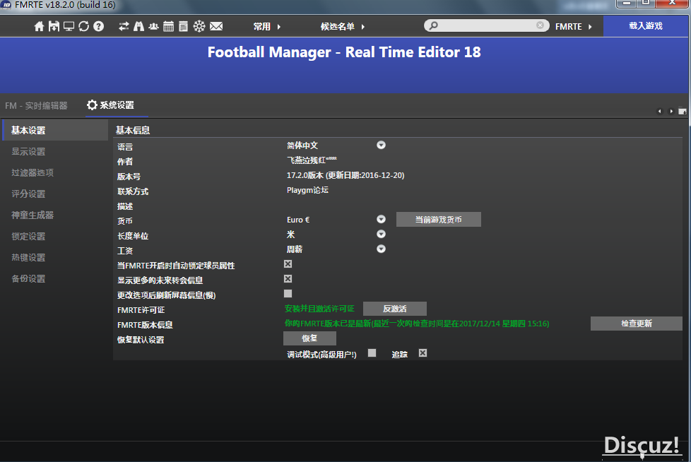Viewport: 691px width, 462px height.
Task: Click the 恢复 restore defaults button
Action: pos(309,338)
